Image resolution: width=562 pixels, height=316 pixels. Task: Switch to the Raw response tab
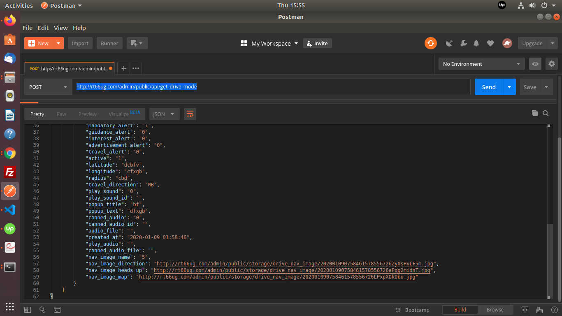pos(61,114)
